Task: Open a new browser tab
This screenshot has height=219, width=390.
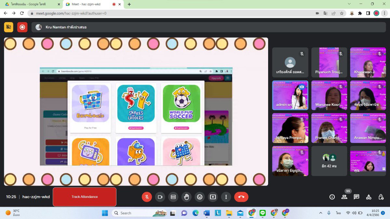Action: coord(129,4)
